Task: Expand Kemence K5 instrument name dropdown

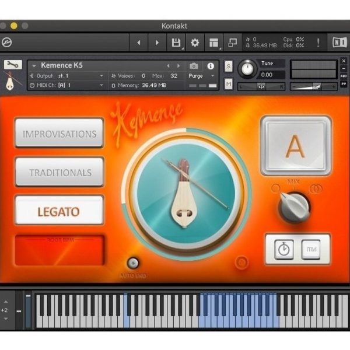Action: point(34,66)
